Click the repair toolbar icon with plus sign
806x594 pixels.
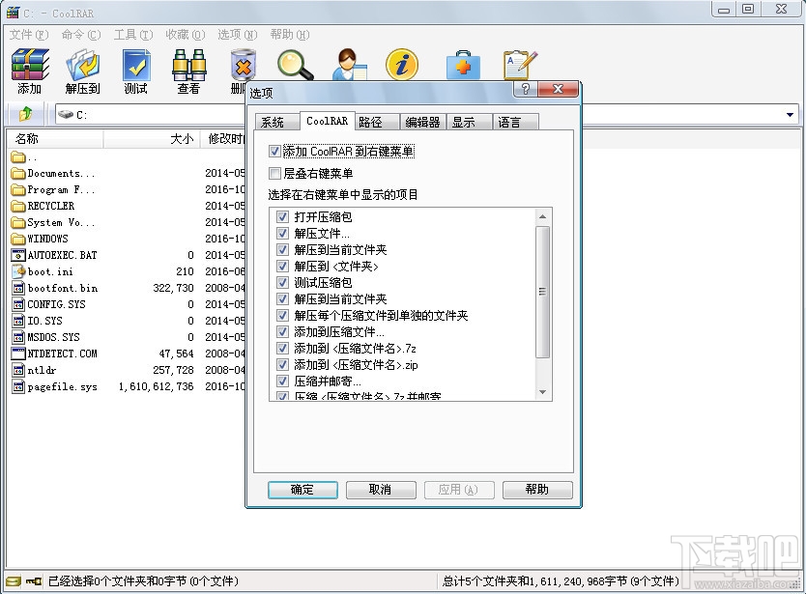pyautogui.click(x=463, y=66)
